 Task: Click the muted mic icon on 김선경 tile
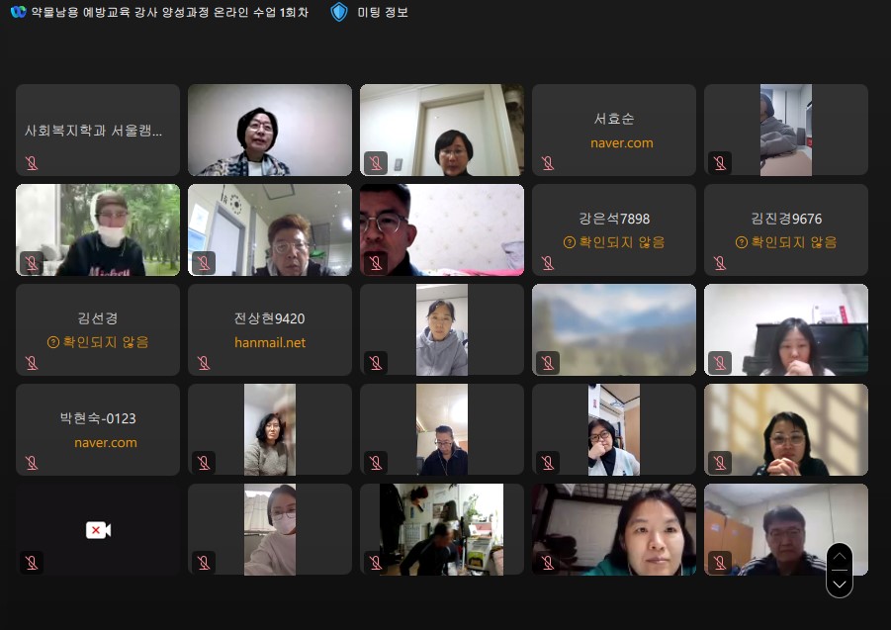coord(32,362)
